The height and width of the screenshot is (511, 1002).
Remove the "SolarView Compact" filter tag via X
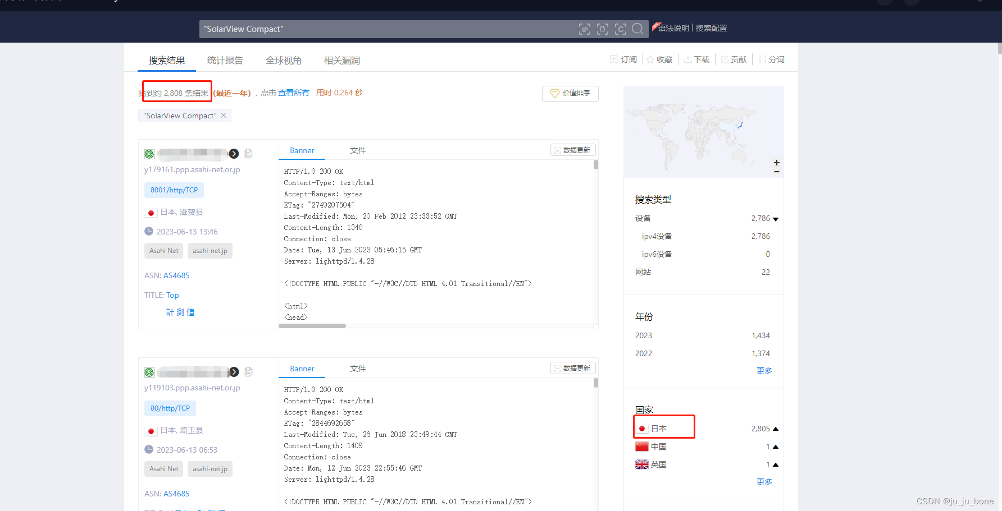click(224, 116)
